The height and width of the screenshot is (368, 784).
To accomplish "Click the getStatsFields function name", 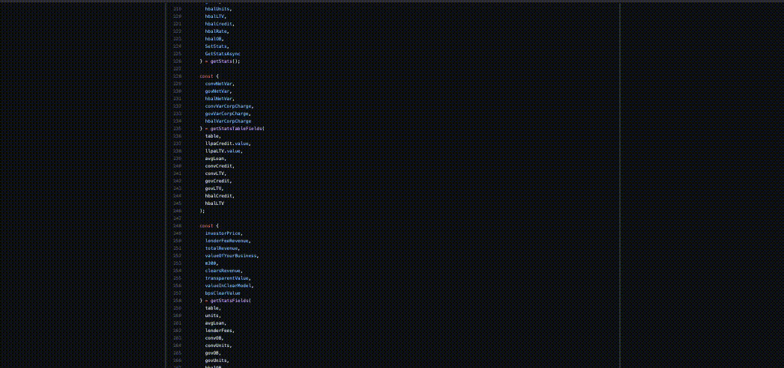I will (x=229, y=300).
